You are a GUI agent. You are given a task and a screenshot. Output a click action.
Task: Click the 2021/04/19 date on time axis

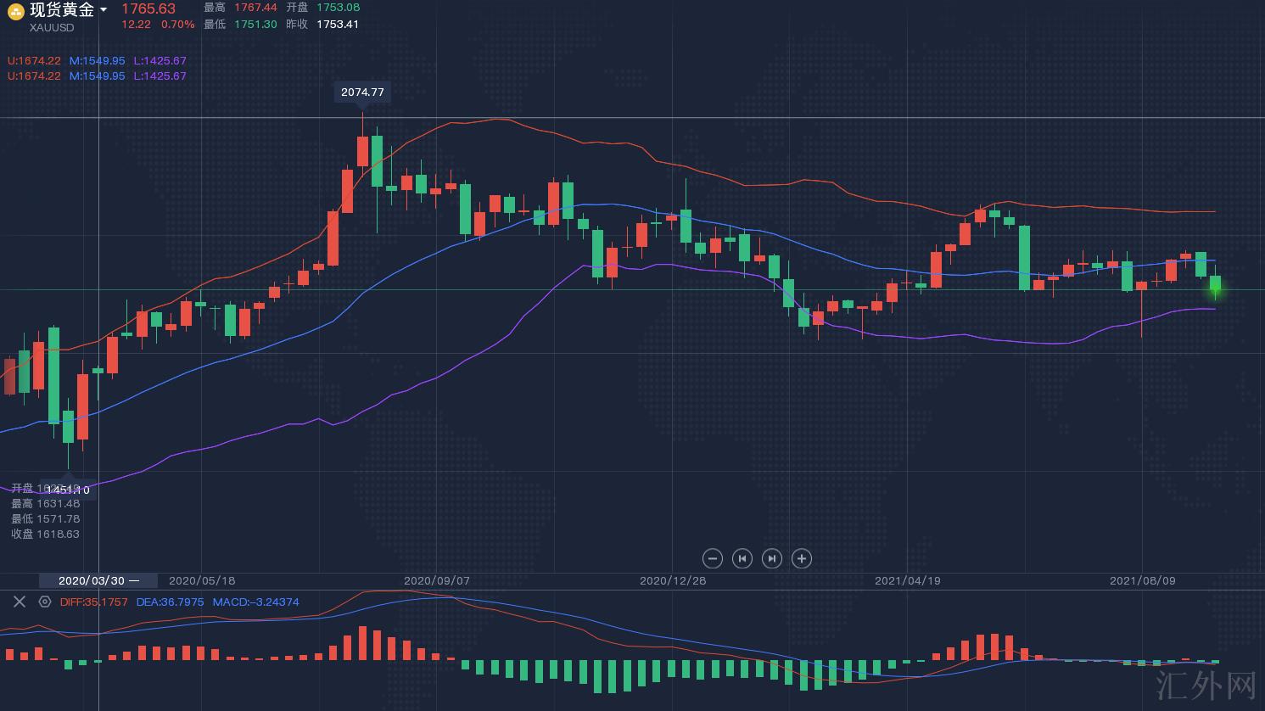click(x=907, y=580)
